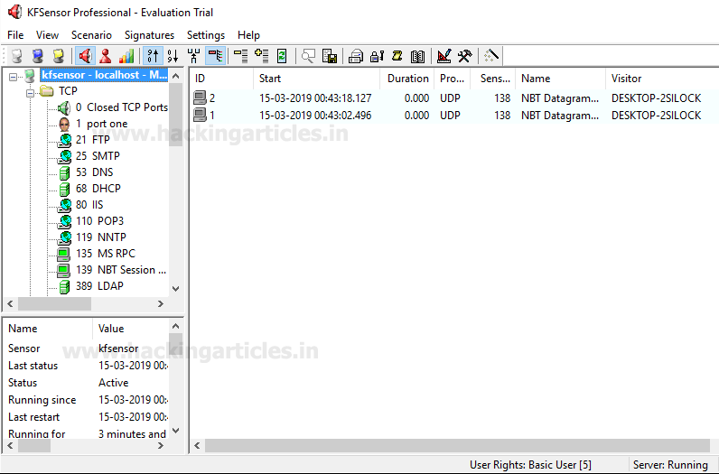Open the Signatures menu
719x474 pixels.
[149, 35]
